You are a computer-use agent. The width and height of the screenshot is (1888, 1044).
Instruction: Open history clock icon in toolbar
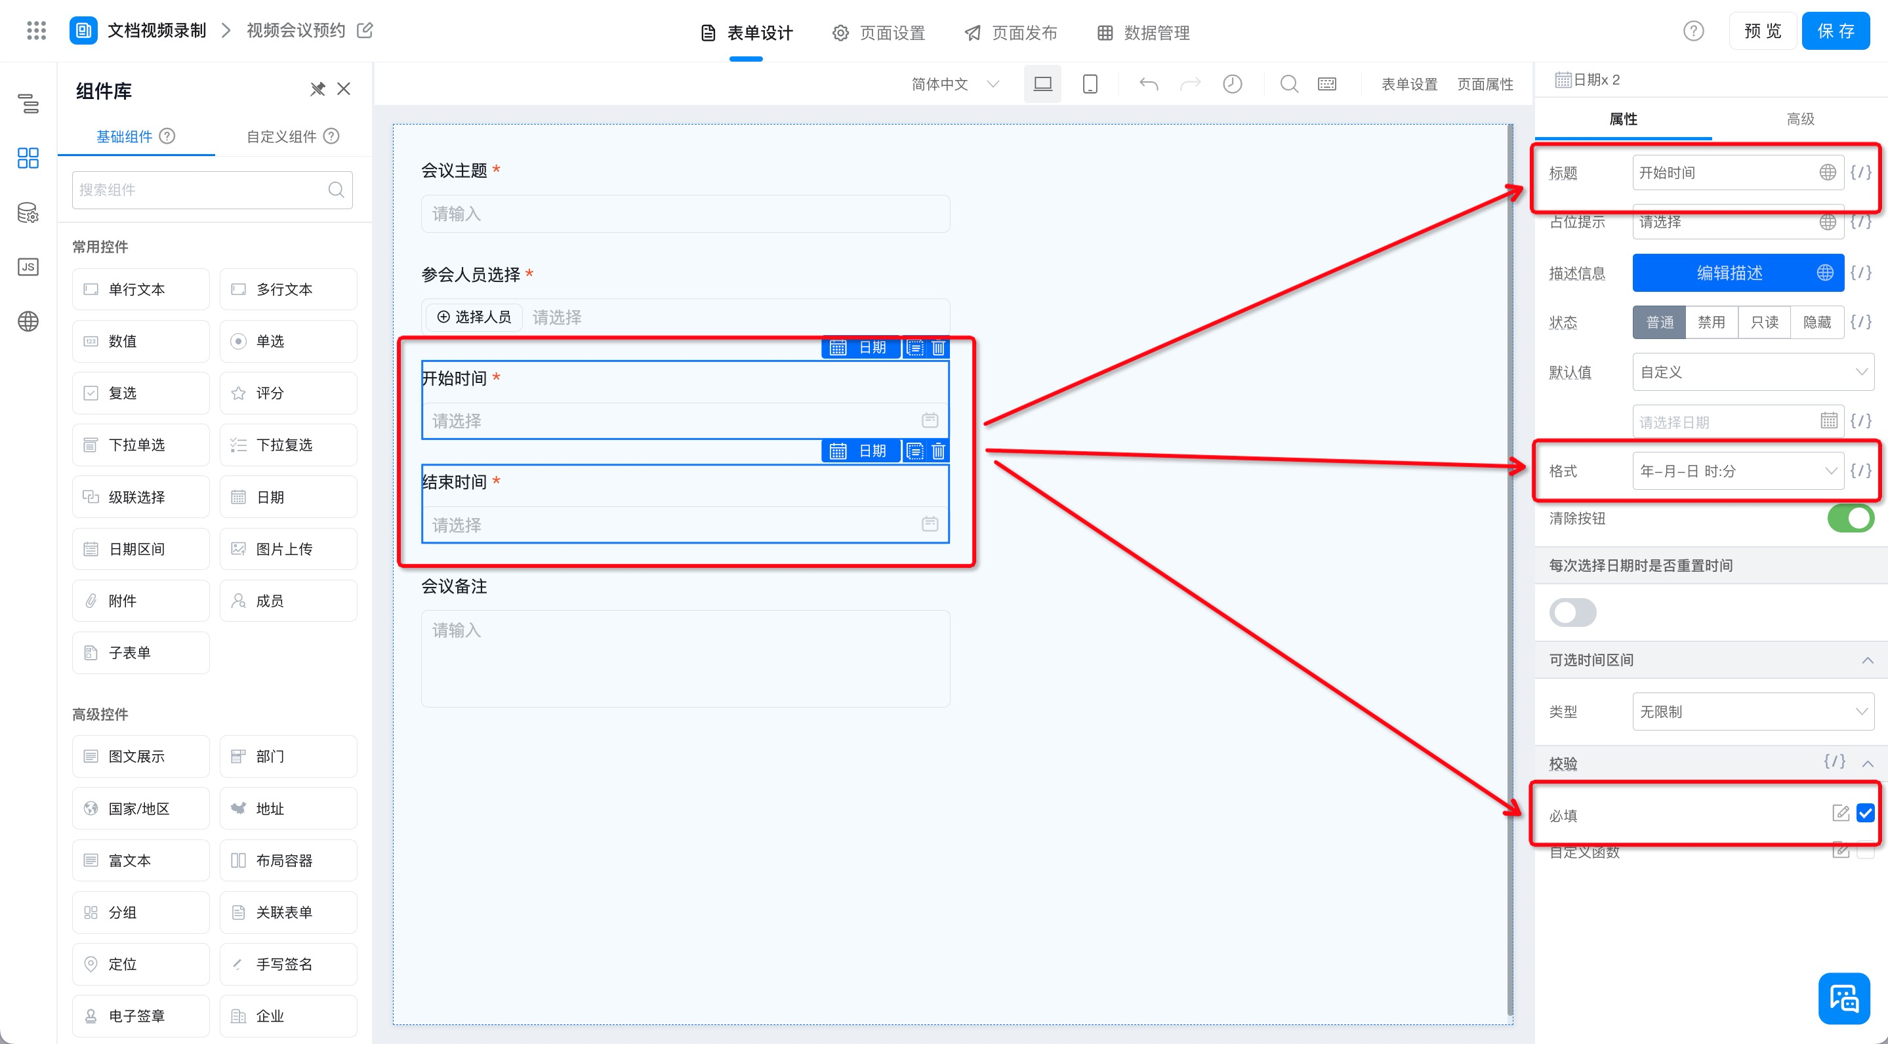(x=1233, y=83)
